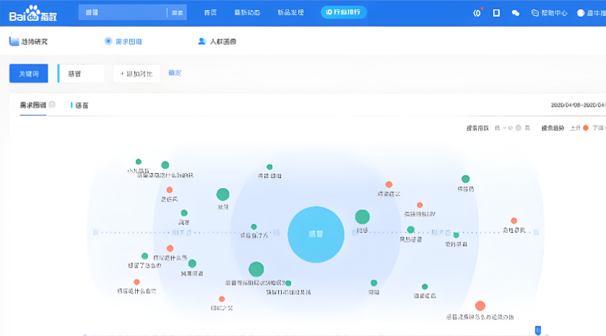Open the 新品发现 navigation item

pyautogui.click(x=290, y=12)
